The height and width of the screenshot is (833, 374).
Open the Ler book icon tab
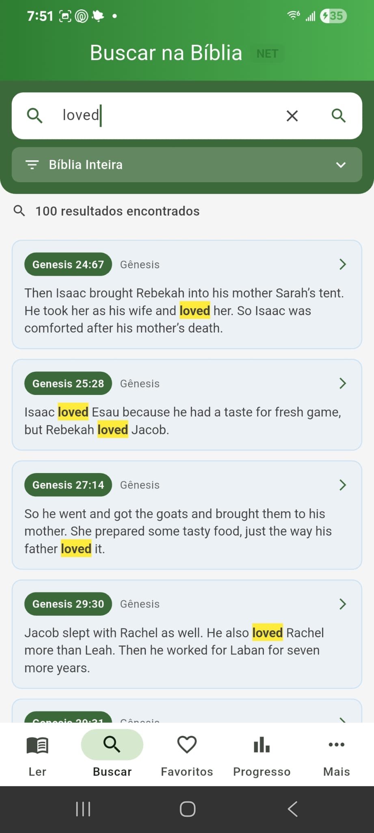click(x=37, y=745)
